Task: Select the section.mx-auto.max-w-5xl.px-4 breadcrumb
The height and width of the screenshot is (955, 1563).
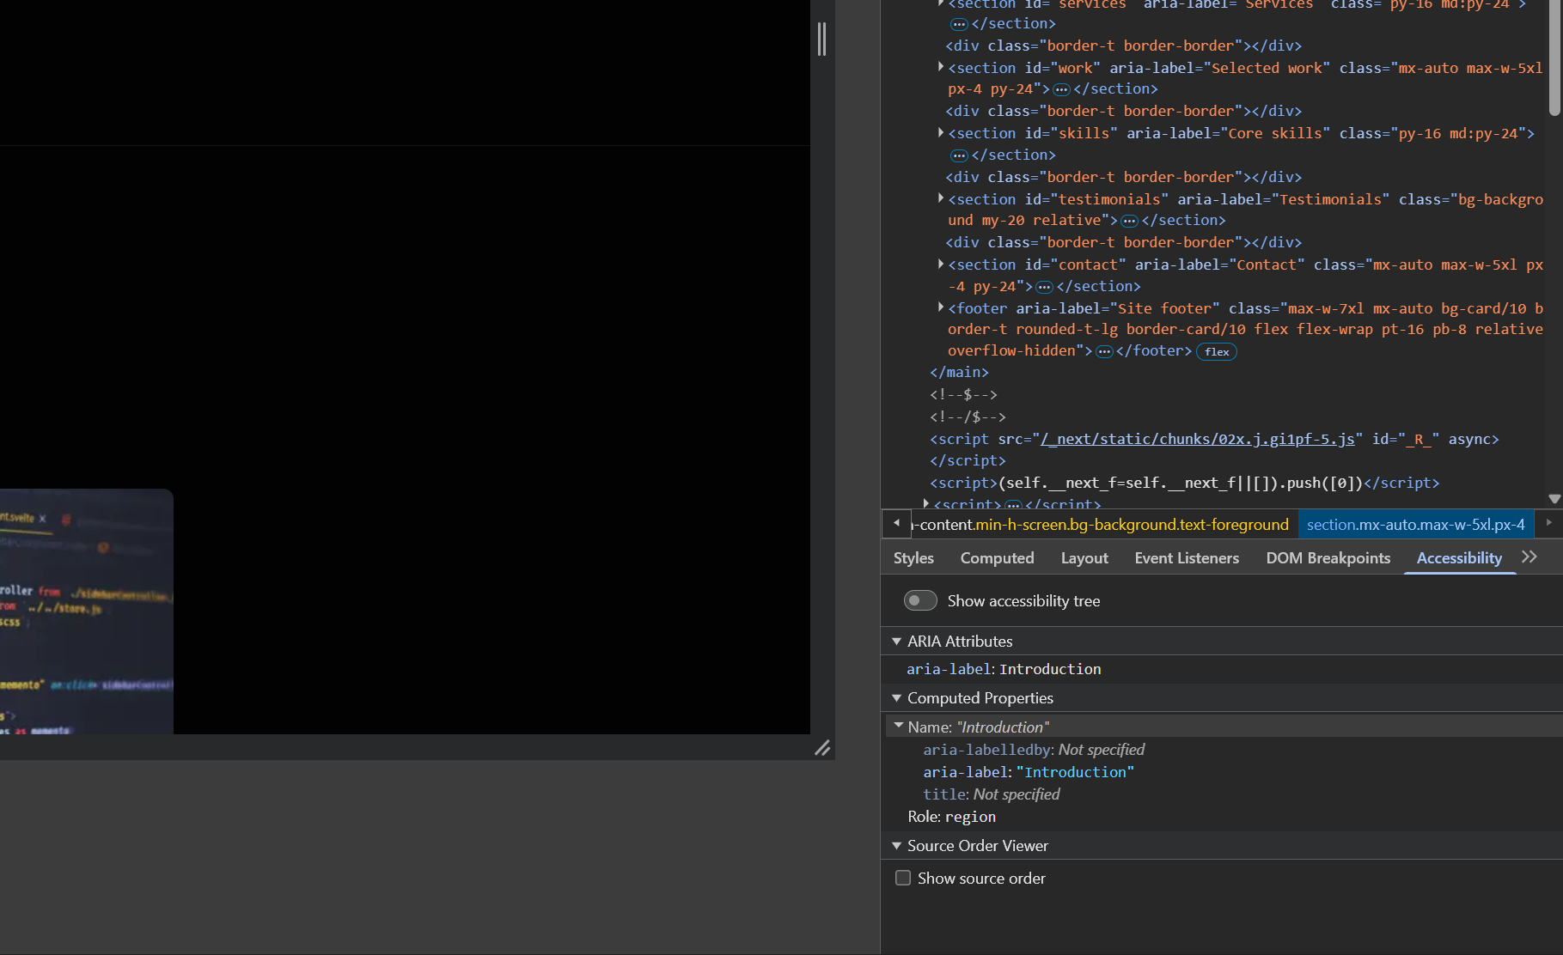Action: click(1416, 524)
